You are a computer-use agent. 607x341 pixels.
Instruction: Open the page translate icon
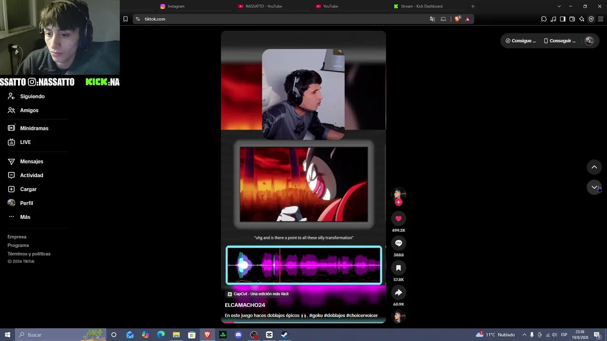coord(432,19)
